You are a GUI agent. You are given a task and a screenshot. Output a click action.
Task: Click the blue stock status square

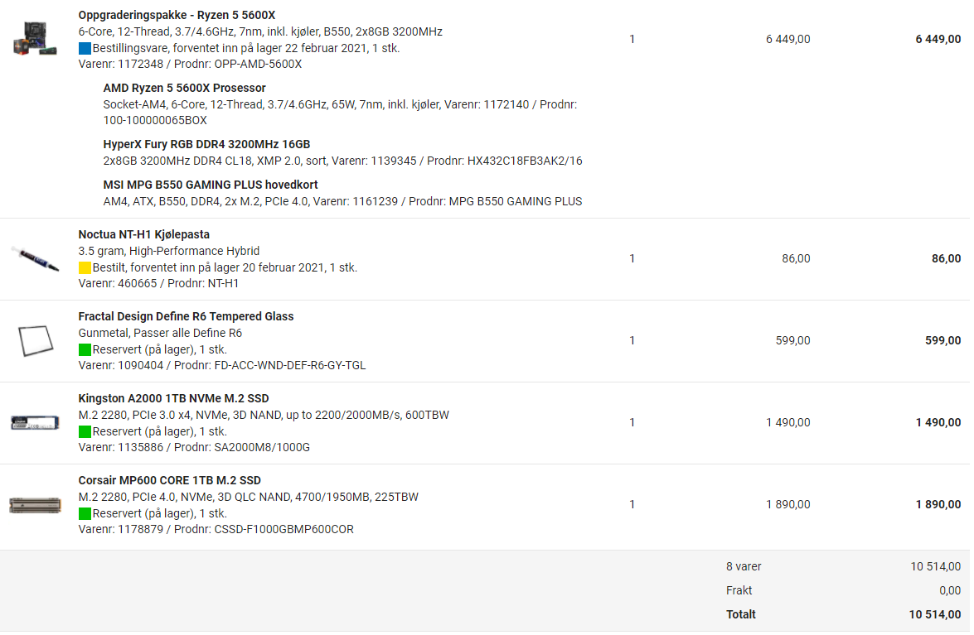coord(85,48)
